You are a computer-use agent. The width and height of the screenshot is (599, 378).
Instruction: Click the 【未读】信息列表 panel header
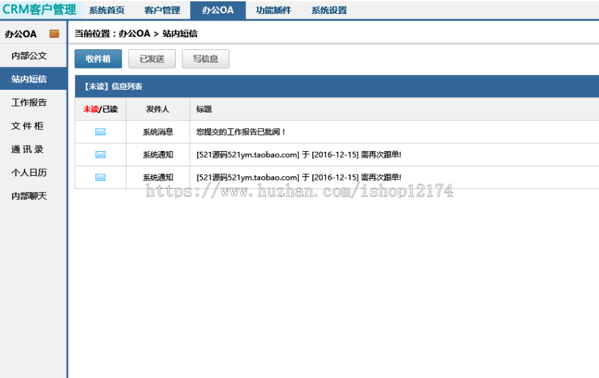[x=337, y=87]
